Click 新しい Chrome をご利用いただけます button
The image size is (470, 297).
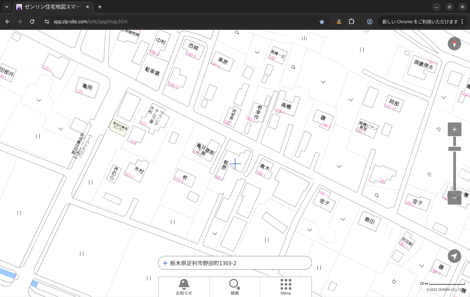(x=420, y=22)
